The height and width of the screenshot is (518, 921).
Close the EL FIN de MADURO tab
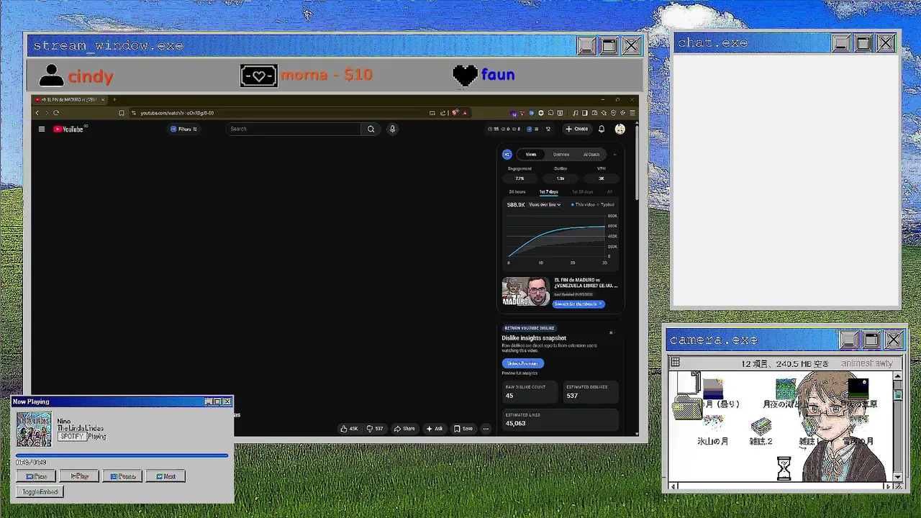(x=103, y=99)
